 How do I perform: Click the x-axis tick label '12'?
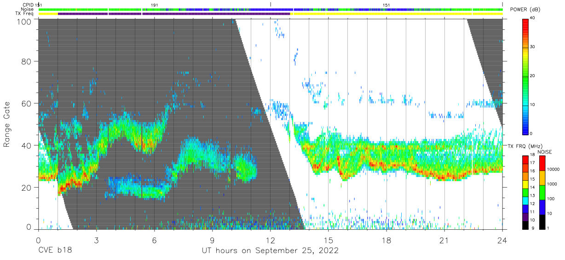coord(270,240)
